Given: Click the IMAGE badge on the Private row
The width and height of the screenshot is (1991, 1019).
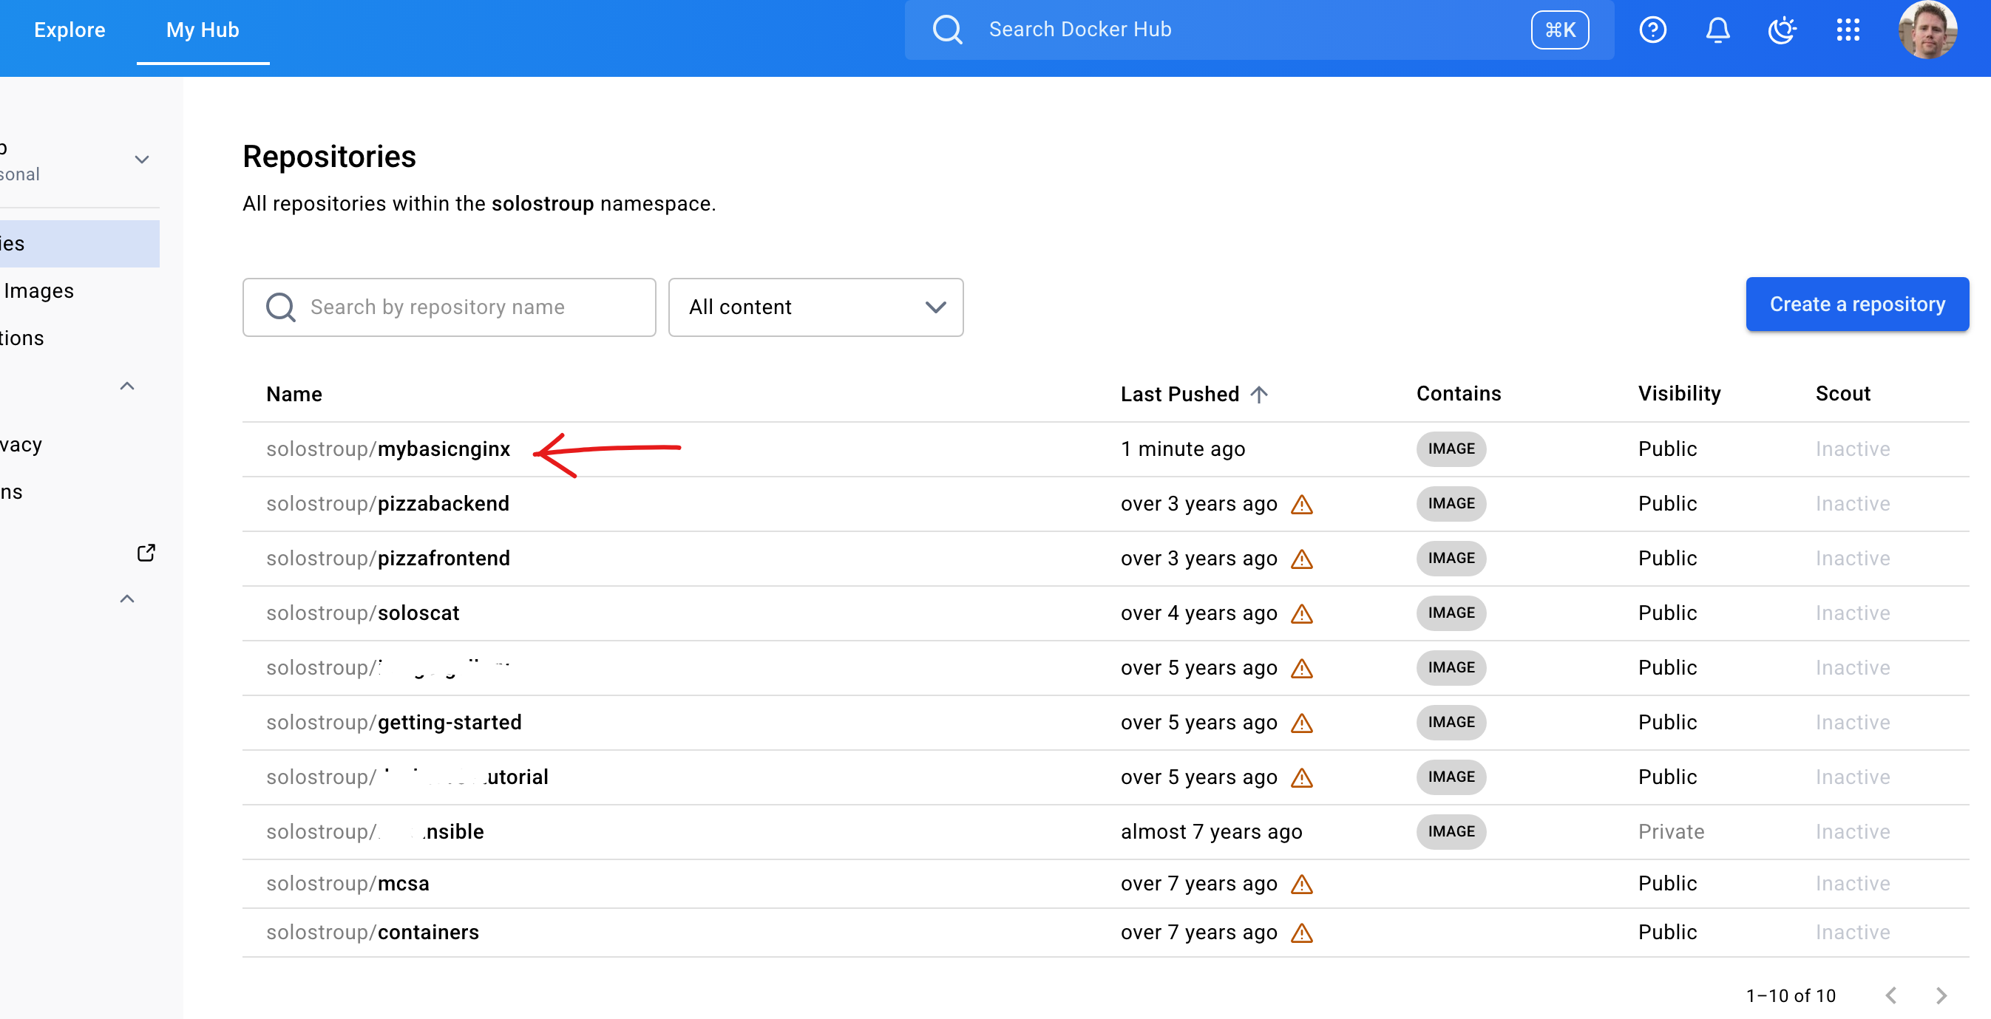Looking at the screenshot, I should click(1451, 832).
